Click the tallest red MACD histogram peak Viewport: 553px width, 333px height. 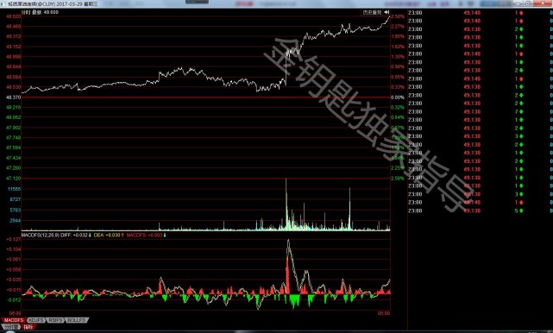(287, 275)
